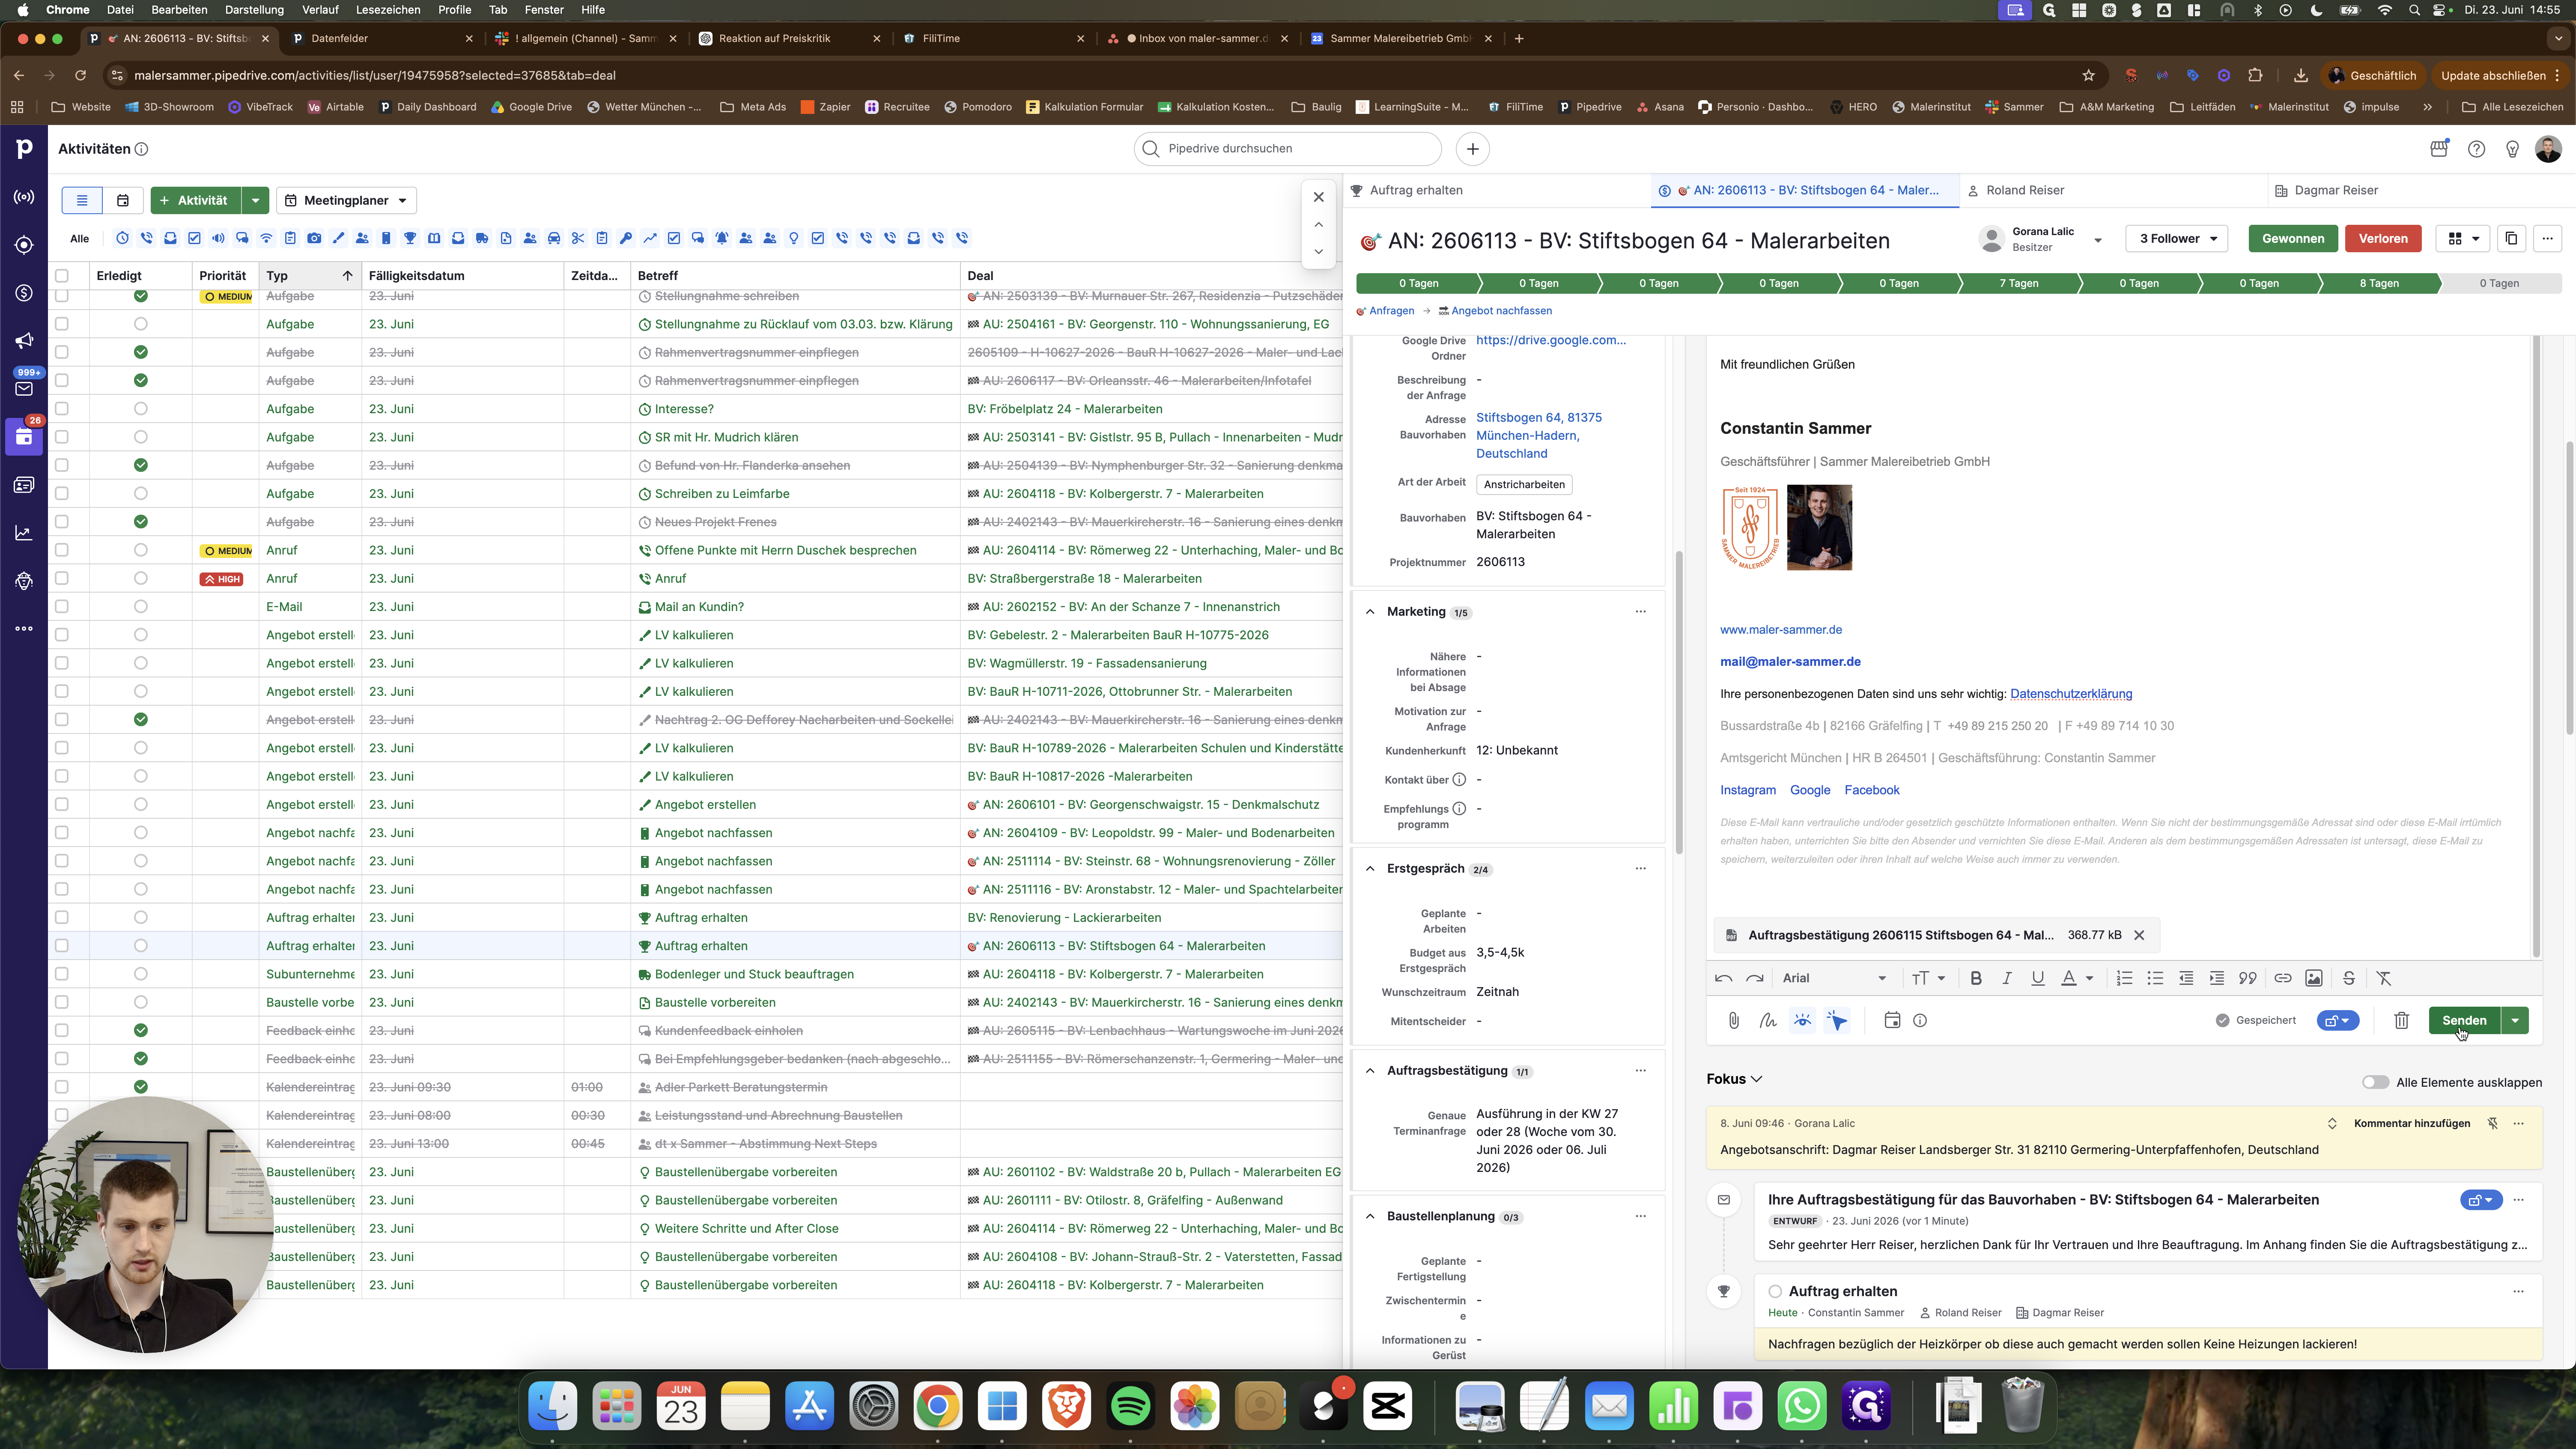Open the Datenschutzerklärung link
This screenshot has height=1449, width=2576.
tap(2071, 694)
